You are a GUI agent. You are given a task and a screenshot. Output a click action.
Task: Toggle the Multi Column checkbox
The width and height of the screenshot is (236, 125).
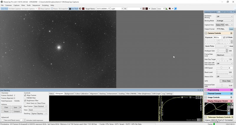tap(219, 12)
